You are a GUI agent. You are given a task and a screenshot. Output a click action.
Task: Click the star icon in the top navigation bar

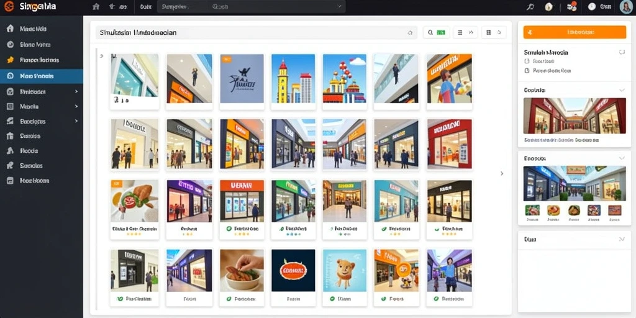point(112,6)
